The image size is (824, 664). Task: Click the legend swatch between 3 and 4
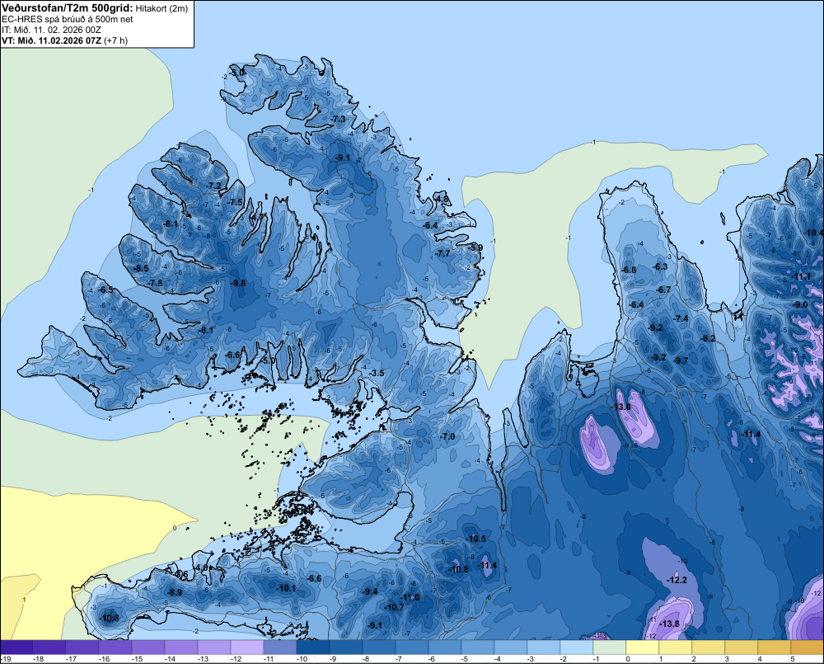(x=741, y=648)
